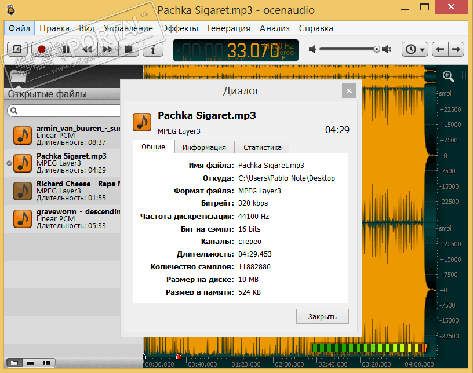This screenshot has width=473, height=373.
Task: Select Richard Cheese file icon
Action: tap(23, 191)
